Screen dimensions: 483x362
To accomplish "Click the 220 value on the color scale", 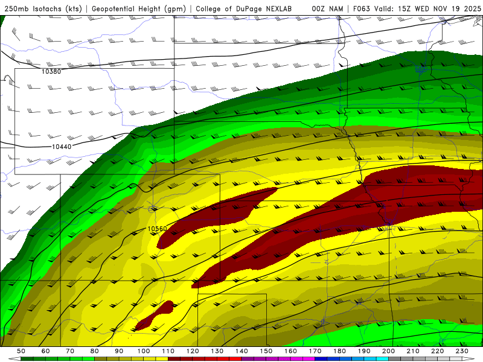I will coord(437,351).
